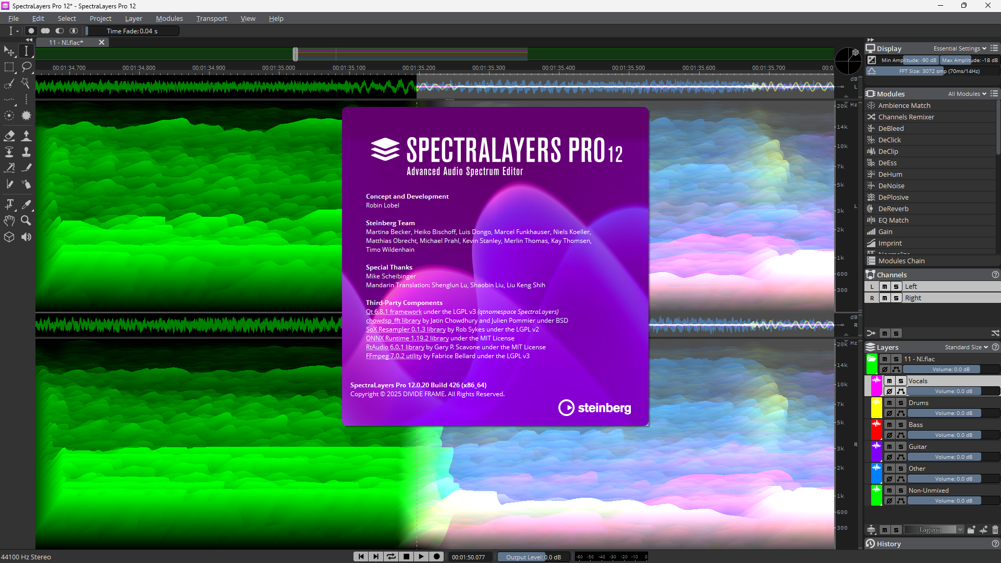
Task: Collapse the right panel with double arrows
Action: coord(870,40)
